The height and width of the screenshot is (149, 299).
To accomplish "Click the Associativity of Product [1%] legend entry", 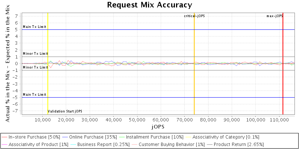I will 36,144.
